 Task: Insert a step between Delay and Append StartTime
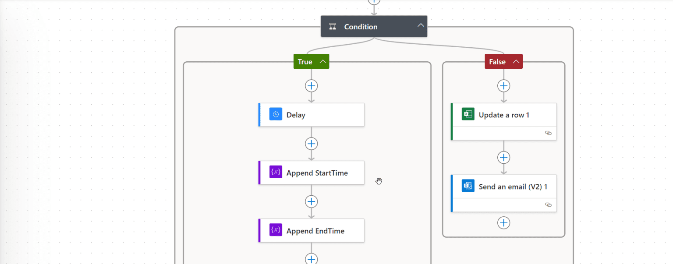311,144
